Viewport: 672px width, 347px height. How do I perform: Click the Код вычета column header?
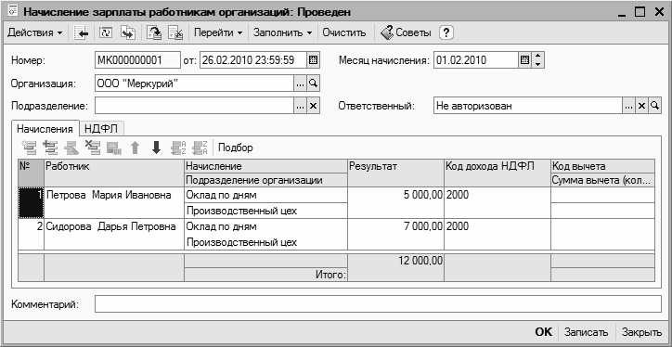point(602,166)
